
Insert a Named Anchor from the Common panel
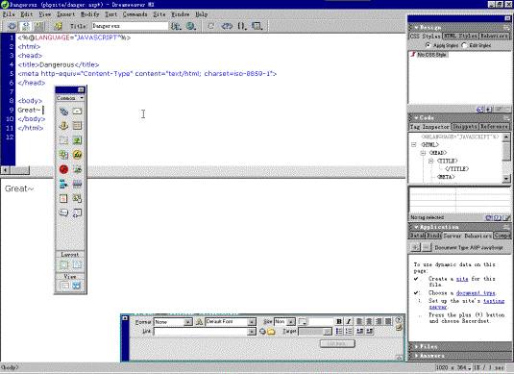click(63, 126)
